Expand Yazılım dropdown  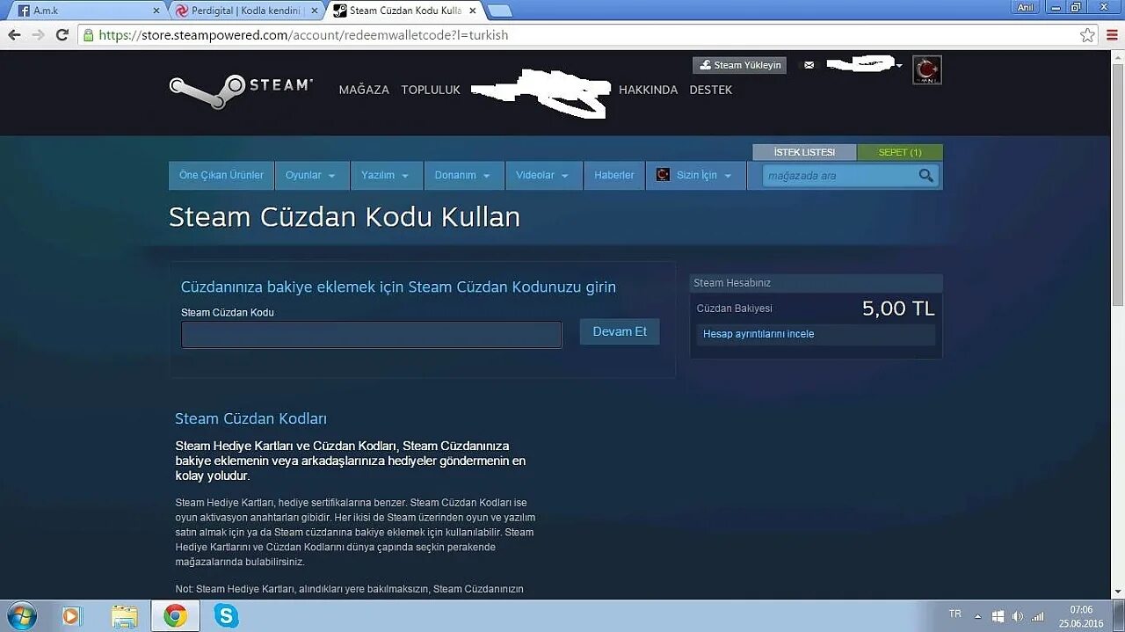pos(386,175)
